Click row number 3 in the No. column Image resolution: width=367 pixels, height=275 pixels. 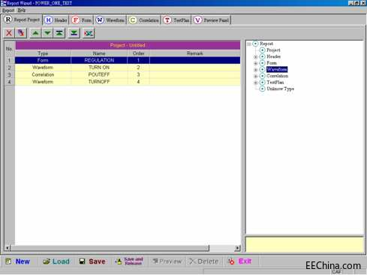pos(10,74)
